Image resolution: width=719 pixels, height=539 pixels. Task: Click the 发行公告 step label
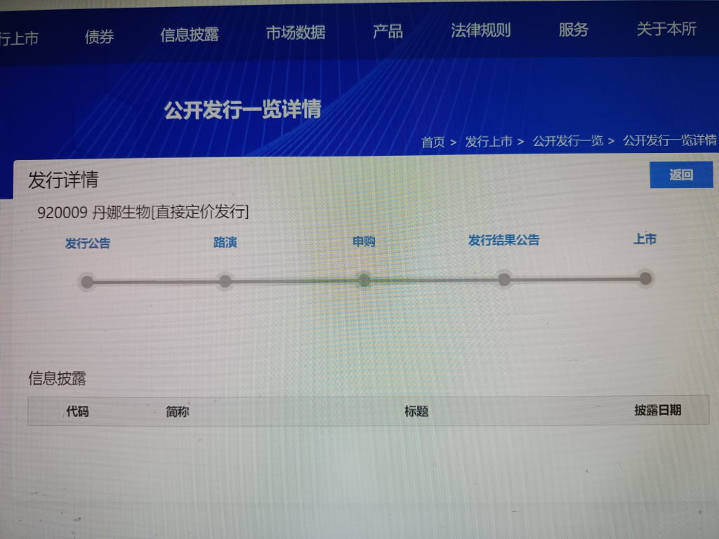click(88, 244)
